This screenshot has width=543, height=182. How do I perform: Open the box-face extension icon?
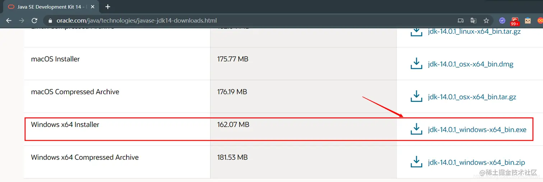[528, 20]
